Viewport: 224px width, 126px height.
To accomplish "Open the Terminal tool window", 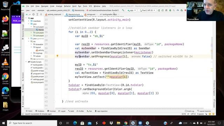I will click(51, 111).
